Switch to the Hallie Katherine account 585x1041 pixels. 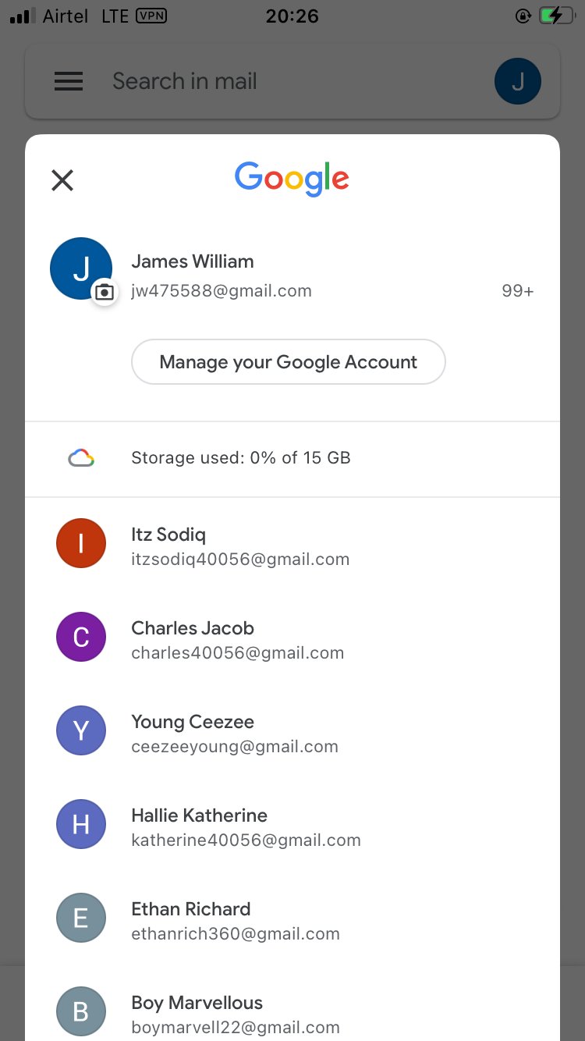click(x=292, y=825)
